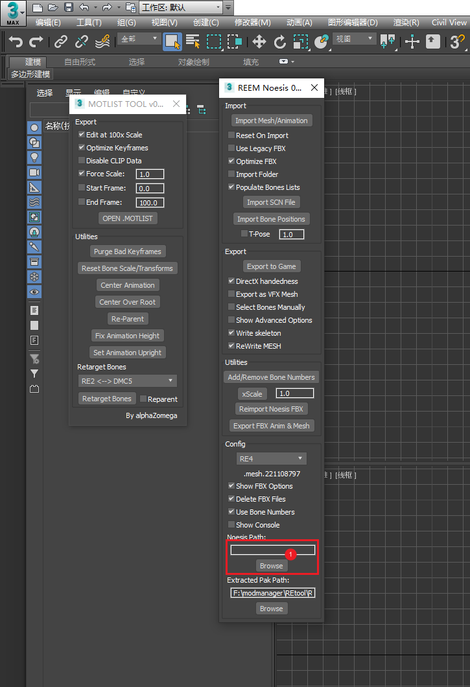The height and width of the screenshot is (687, 470).
Task: Open the selection filter dropdown
Action: click(x=139, y=39)
